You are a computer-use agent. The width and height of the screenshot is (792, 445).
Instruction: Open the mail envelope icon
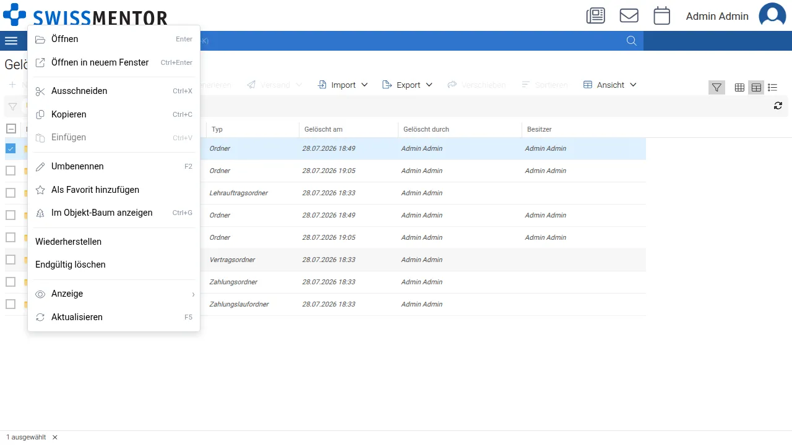[629, 16]
